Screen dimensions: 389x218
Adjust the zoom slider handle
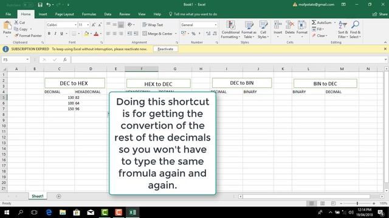357,203
